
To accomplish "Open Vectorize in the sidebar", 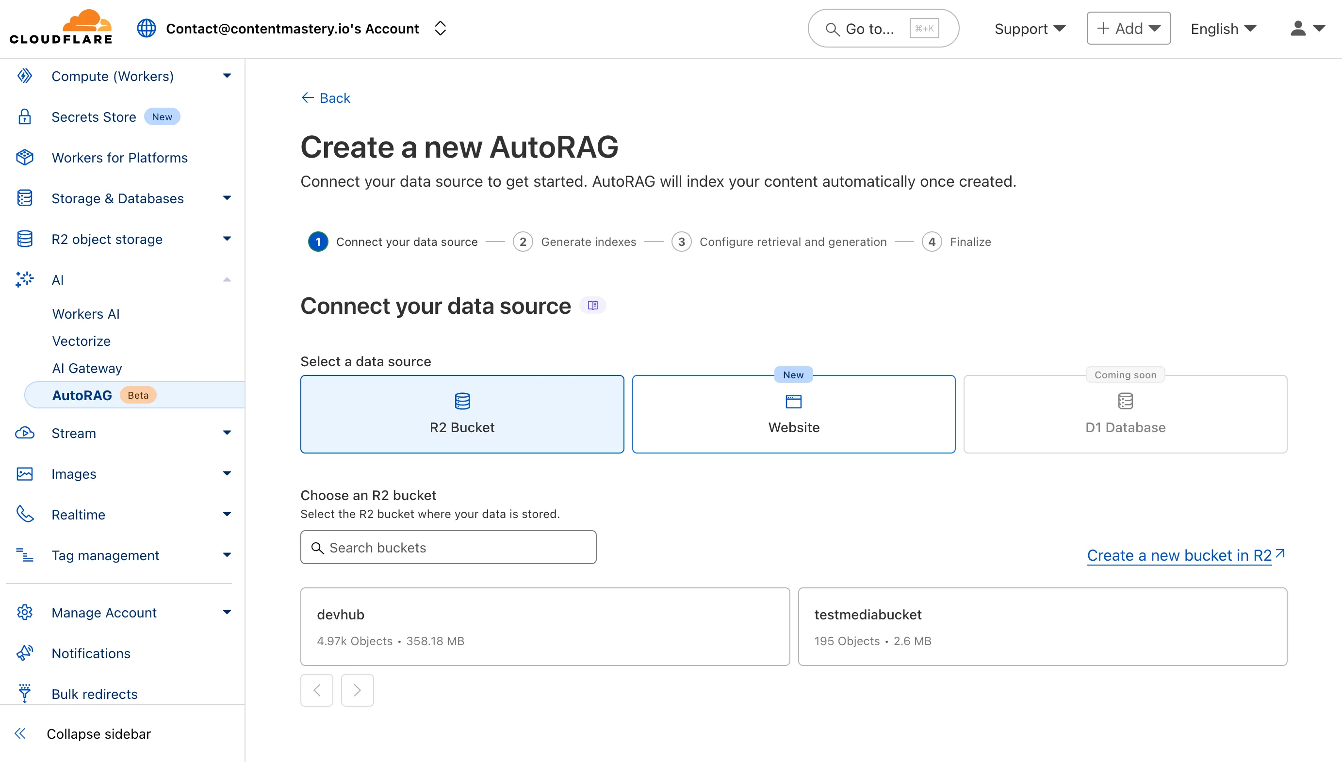I will click(81, 340).
